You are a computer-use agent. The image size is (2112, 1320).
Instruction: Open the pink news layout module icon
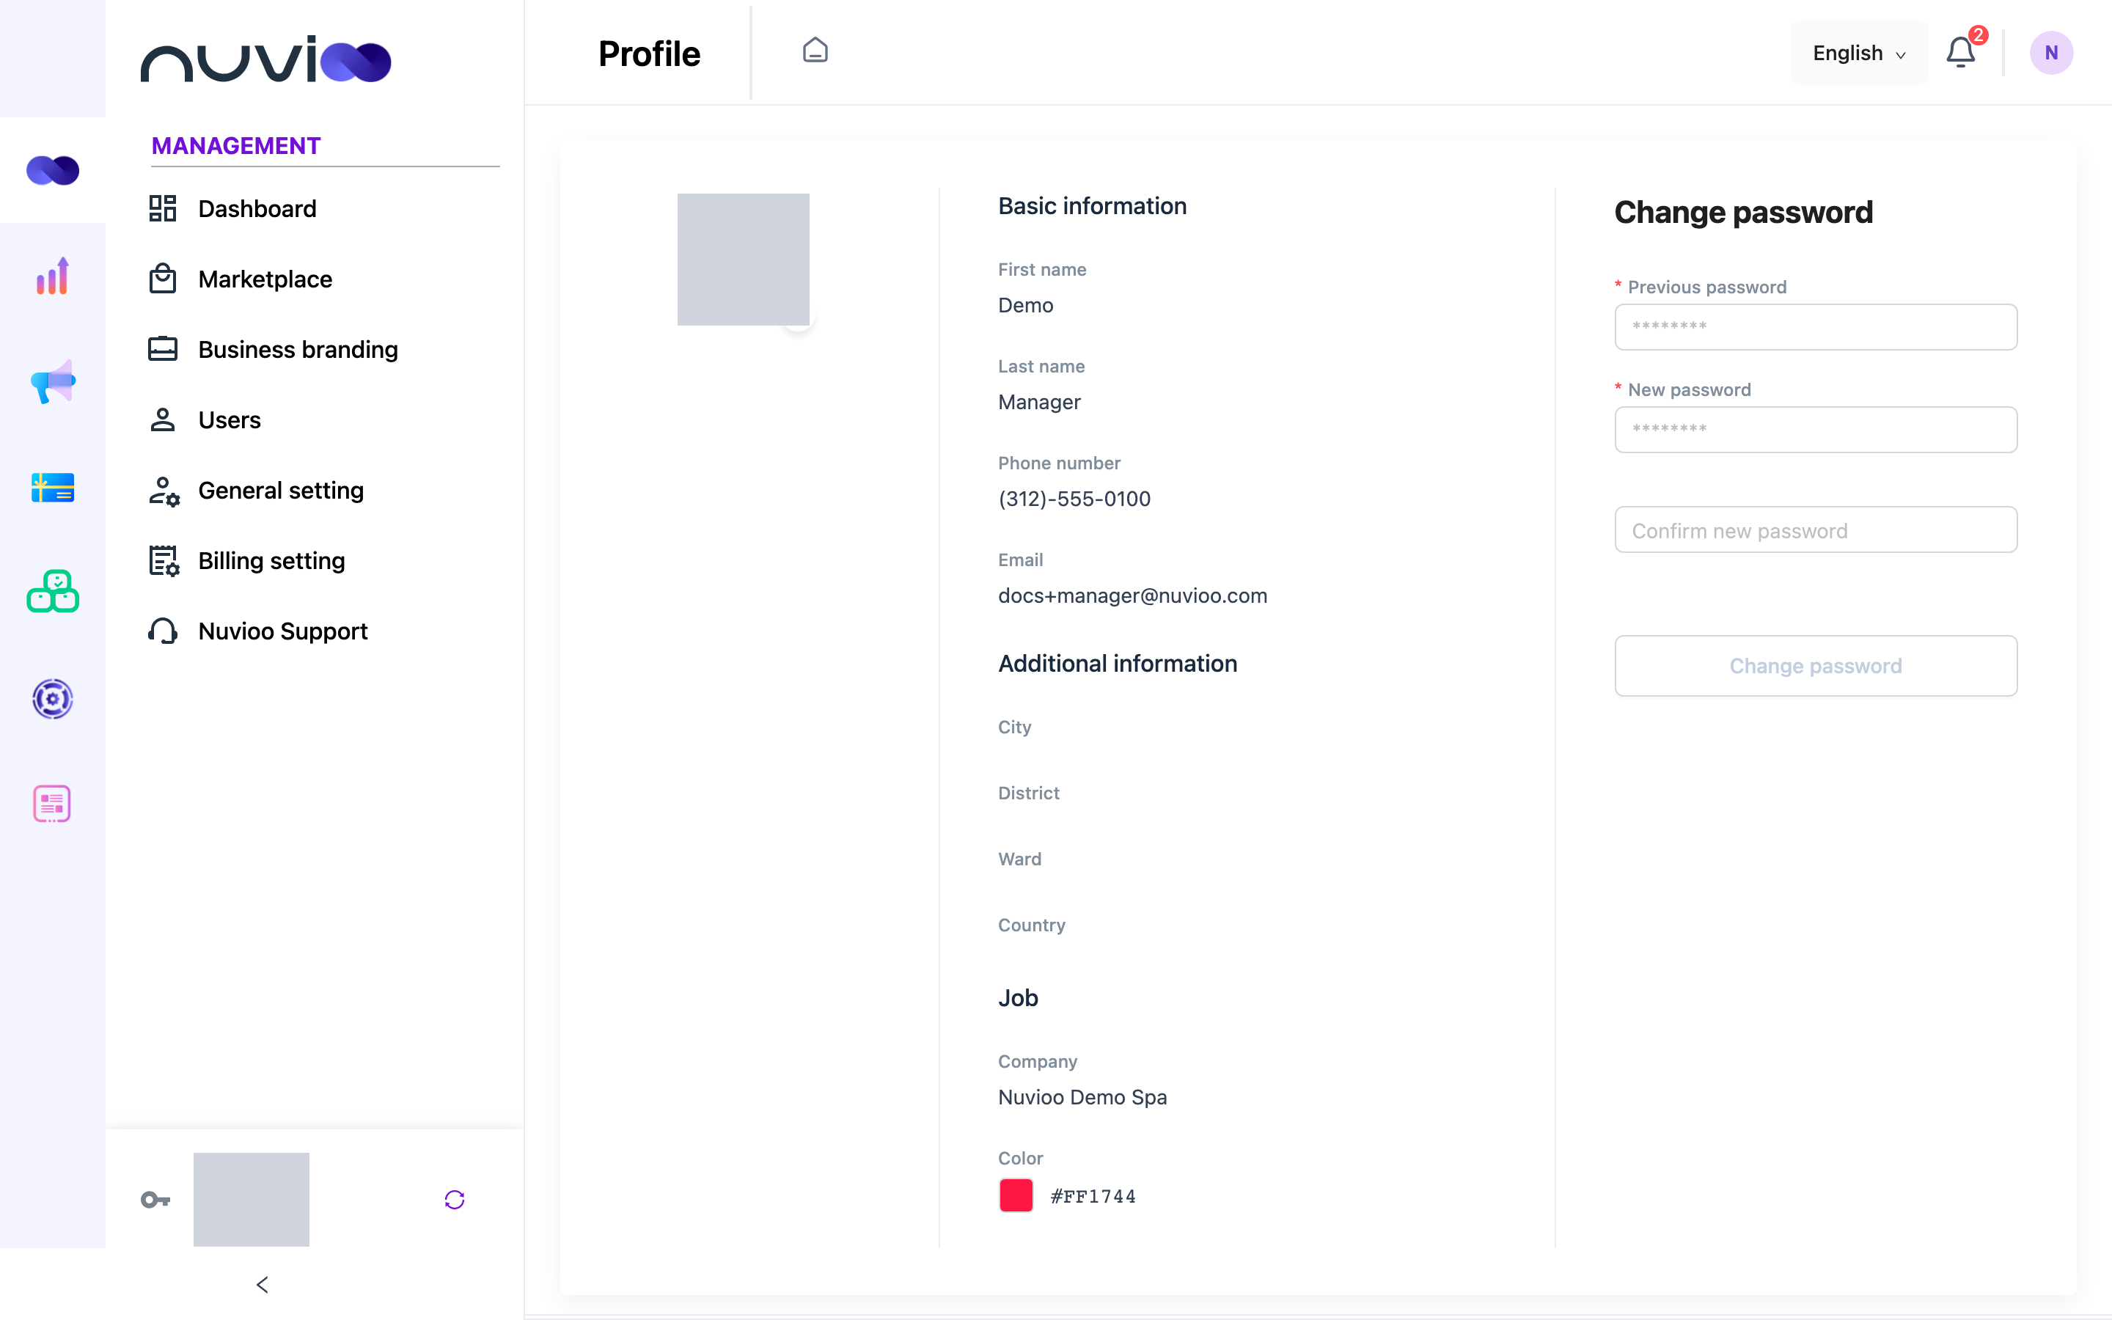coord(52,803)
